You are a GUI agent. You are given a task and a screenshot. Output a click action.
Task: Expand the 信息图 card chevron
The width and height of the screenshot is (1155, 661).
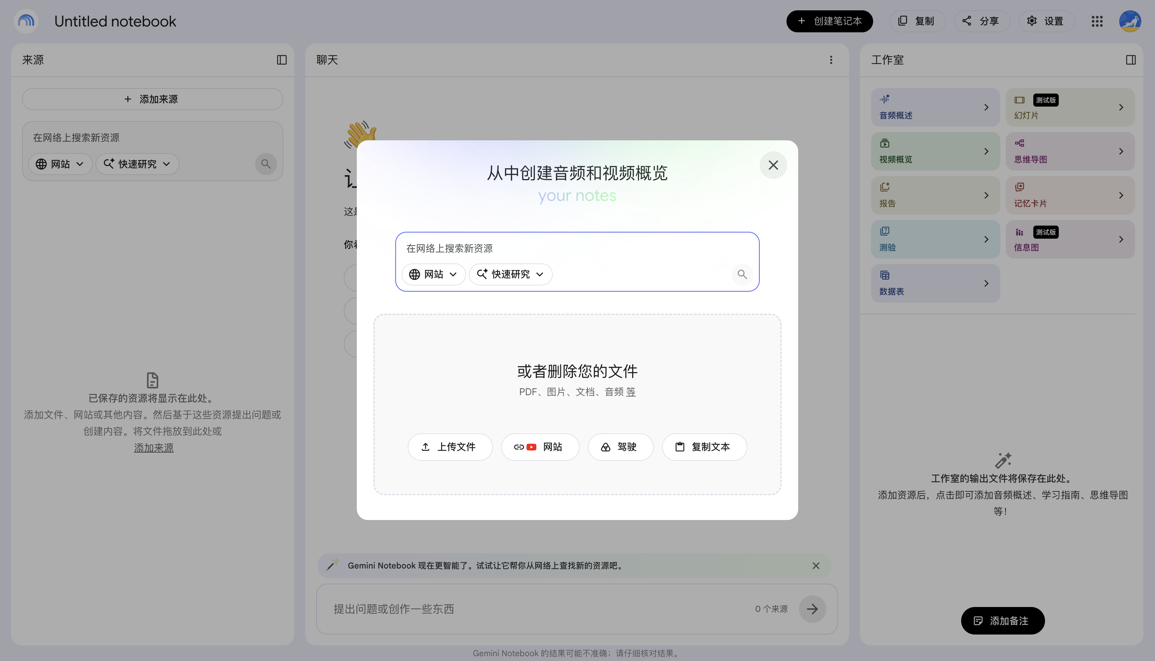pos(1121,239)
